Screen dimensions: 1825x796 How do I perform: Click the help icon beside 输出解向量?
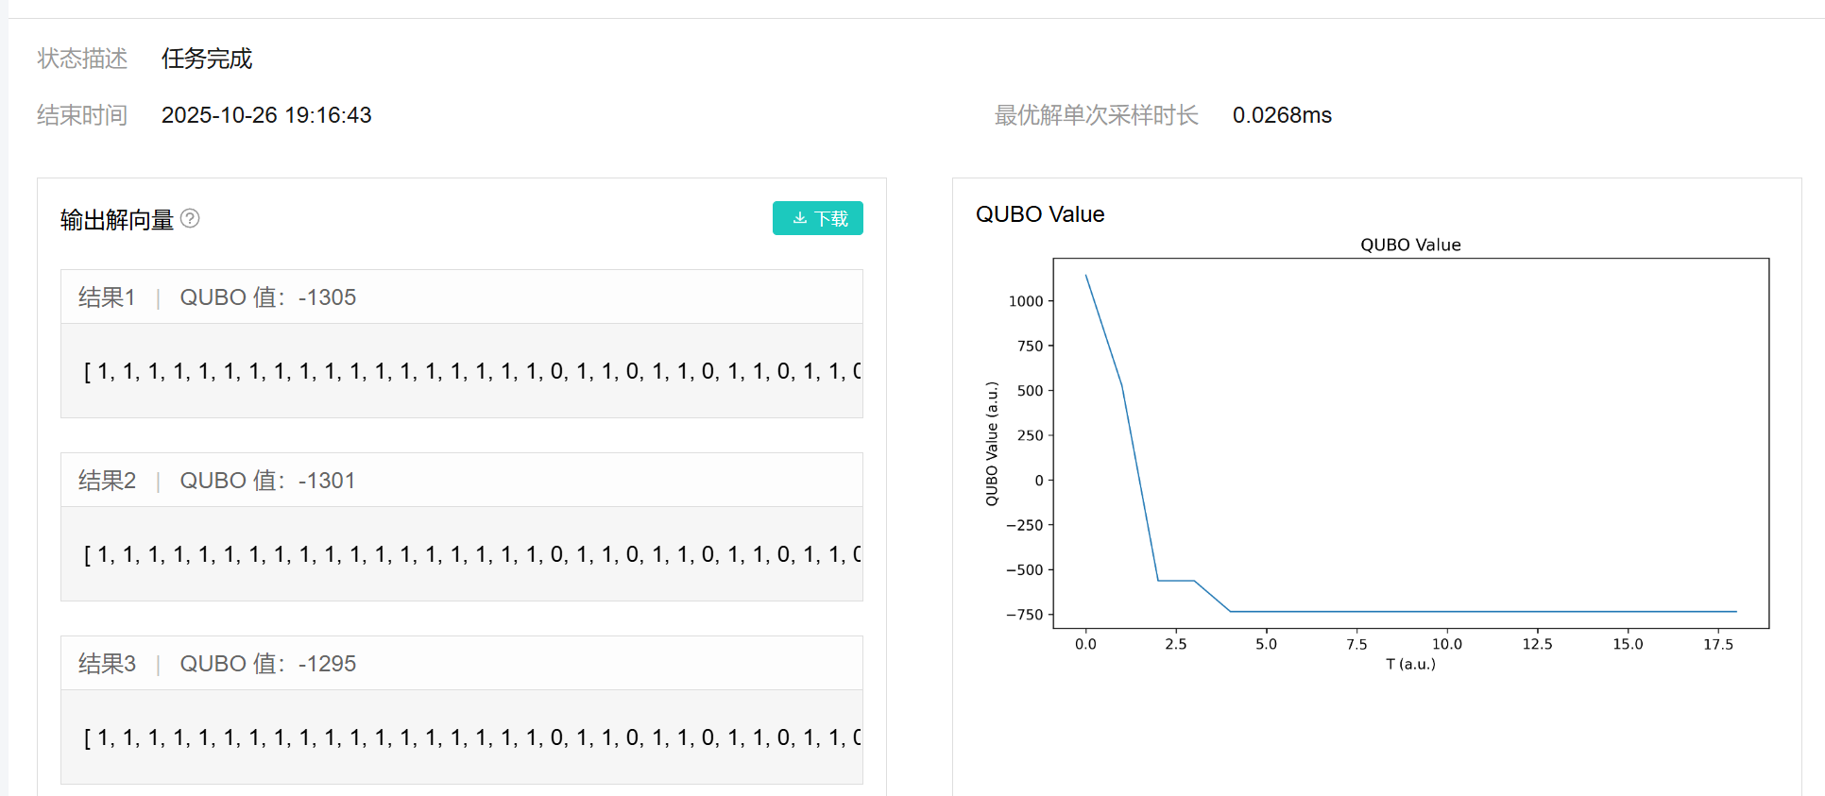[190, 219]
